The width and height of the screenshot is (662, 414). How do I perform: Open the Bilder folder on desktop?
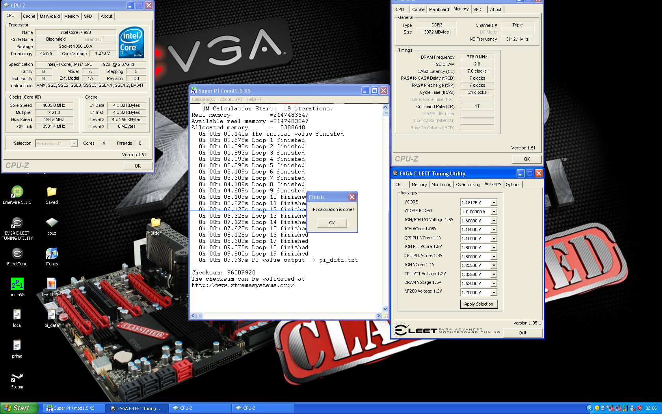tap(156, 223)
